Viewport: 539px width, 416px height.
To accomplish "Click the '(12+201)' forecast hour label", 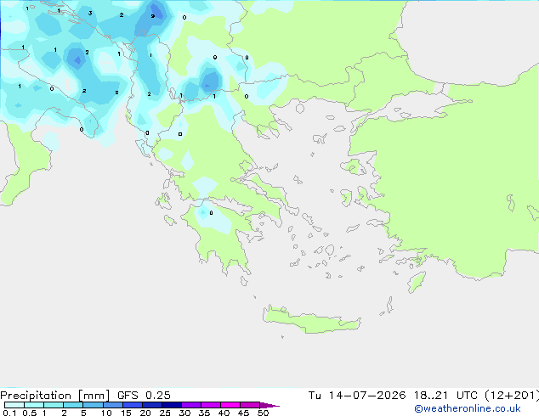I will pyautogui.click(x=512, y=396).
